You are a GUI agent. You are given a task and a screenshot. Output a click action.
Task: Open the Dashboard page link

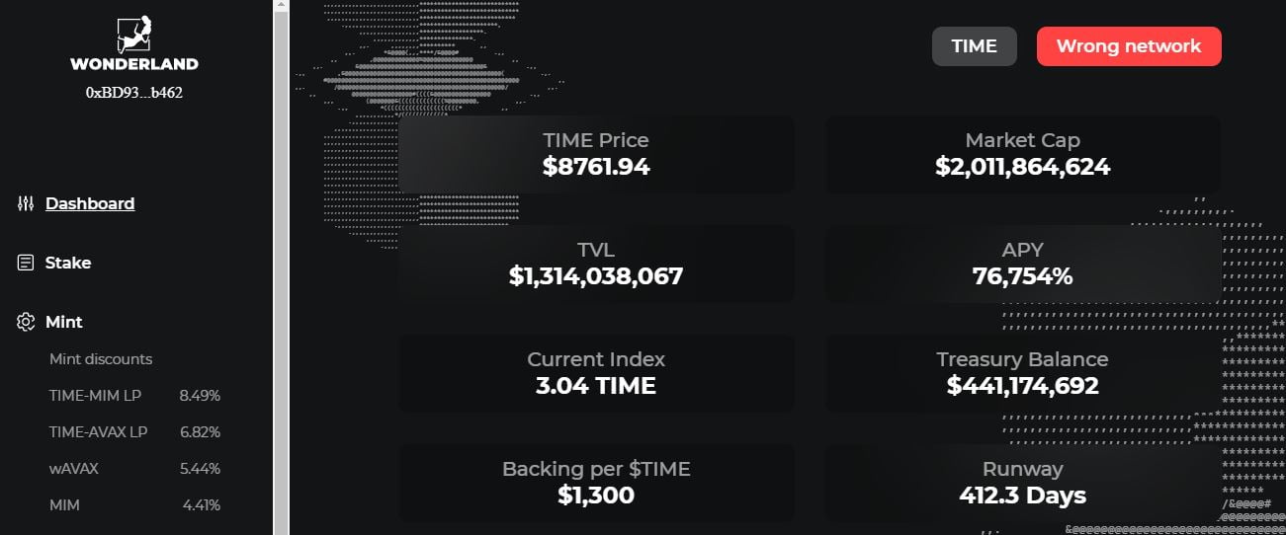90,203
